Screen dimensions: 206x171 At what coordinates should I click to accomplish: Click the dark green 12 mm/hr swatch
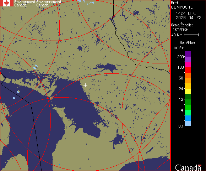[x=188, y=97]
